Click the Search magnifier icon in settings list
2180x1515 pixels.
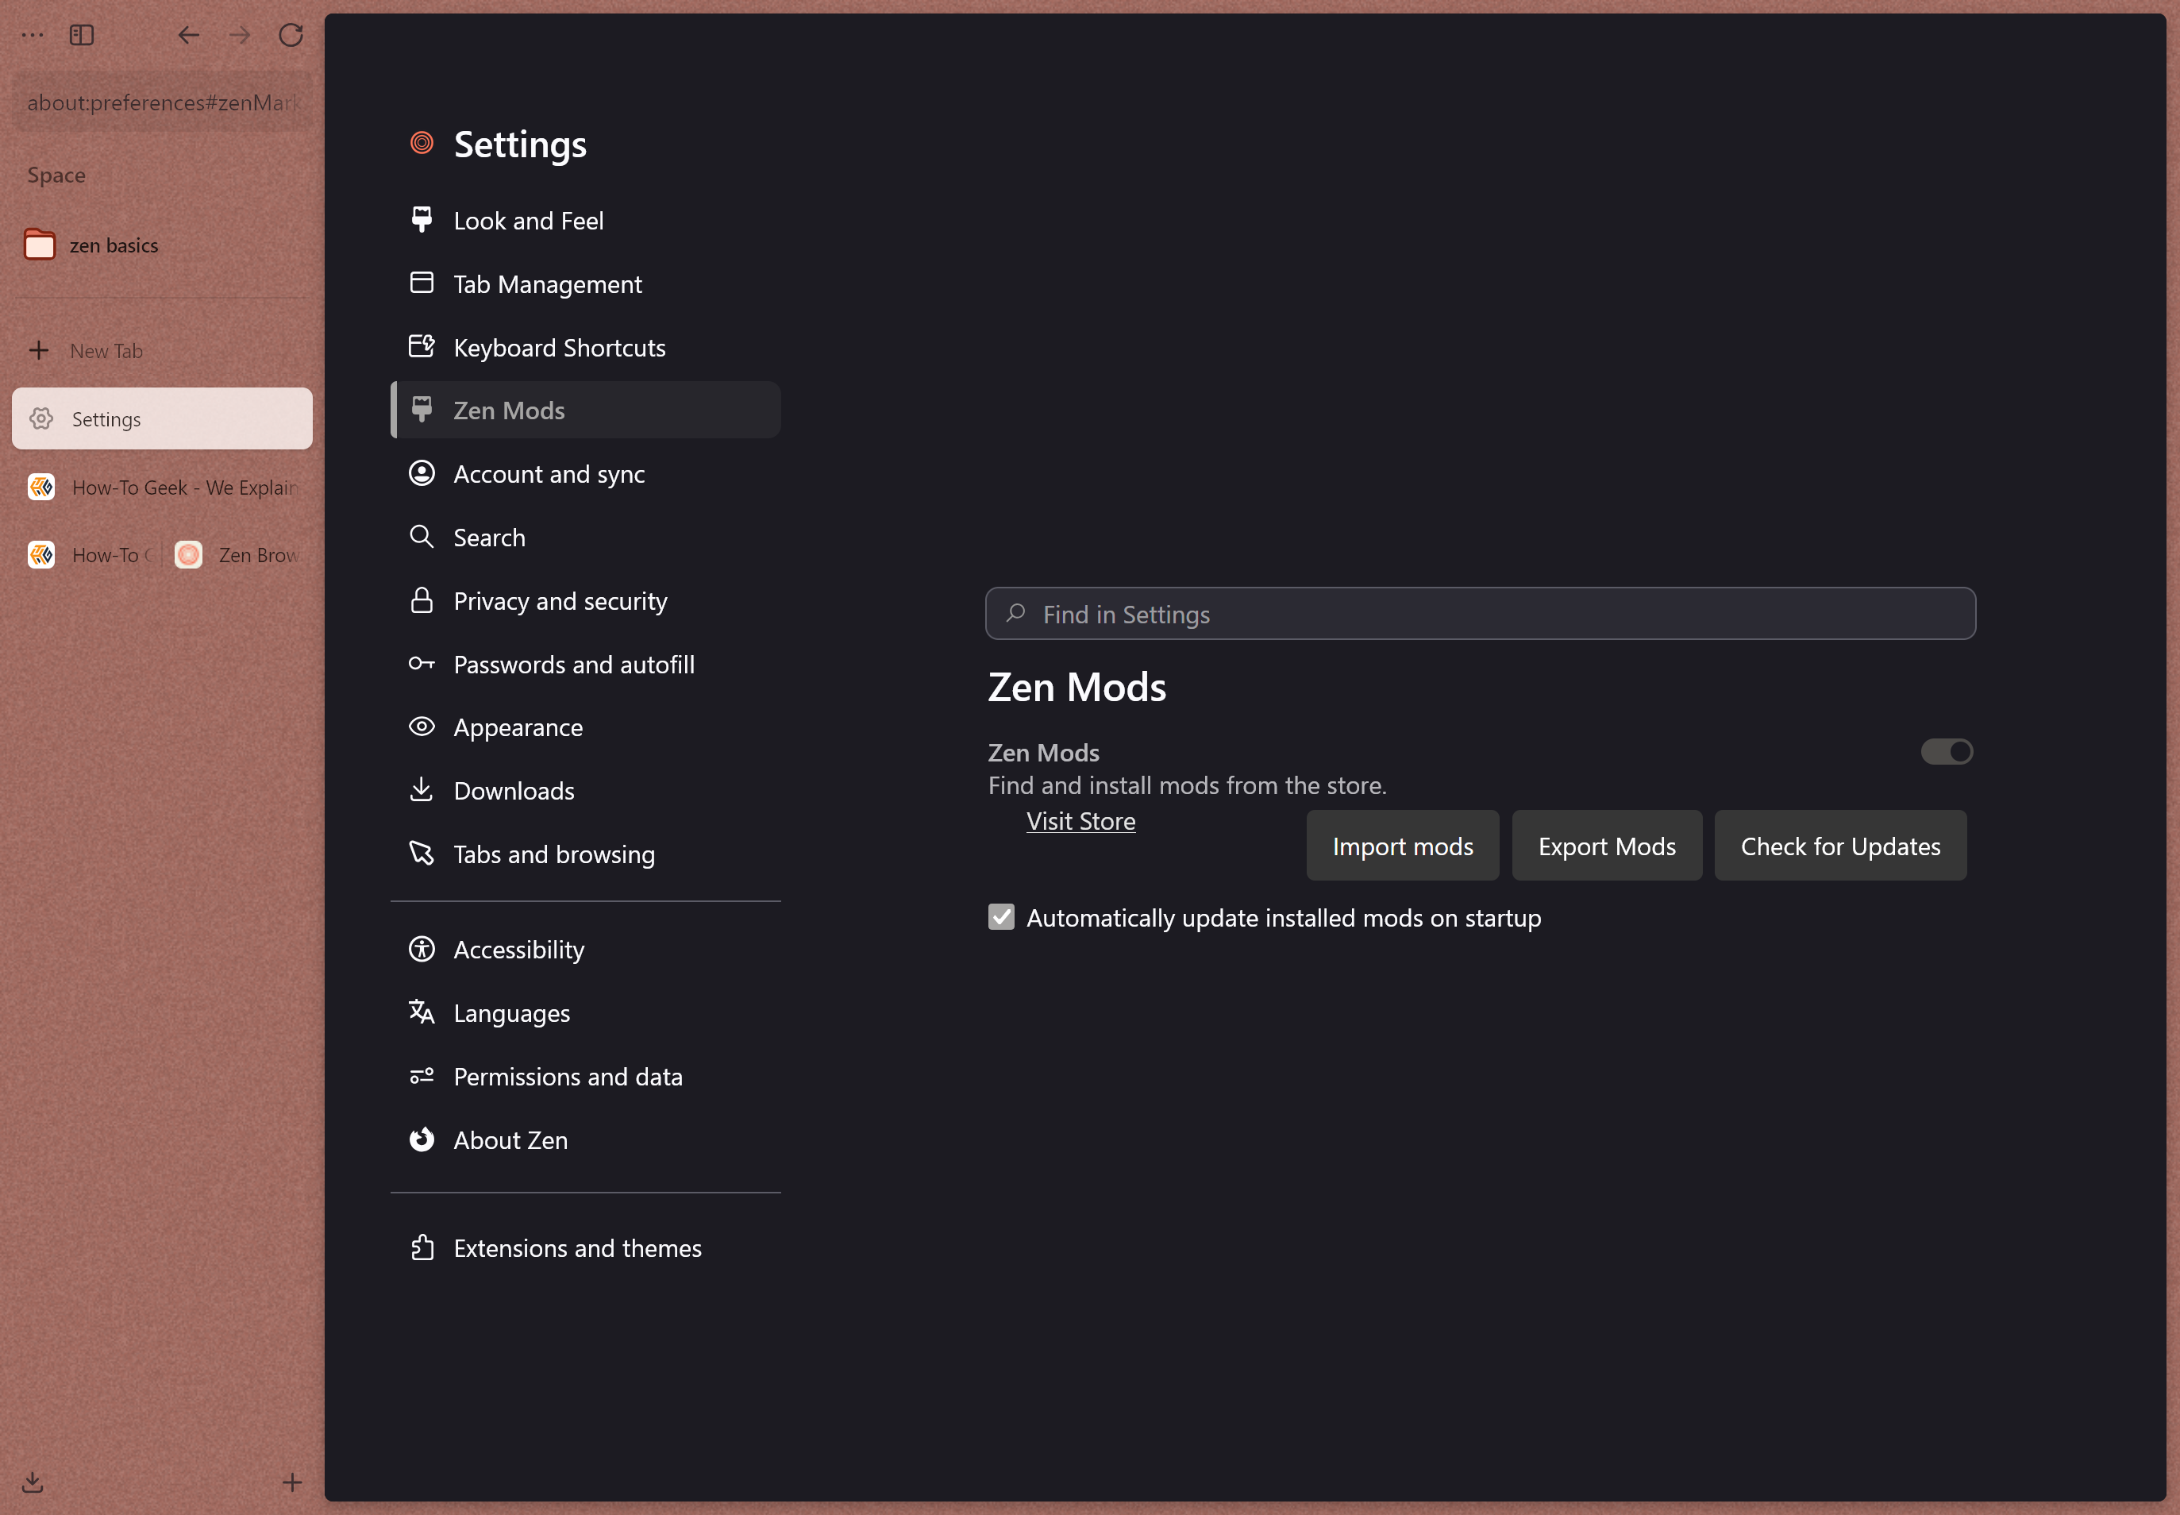tap(422, 536)
